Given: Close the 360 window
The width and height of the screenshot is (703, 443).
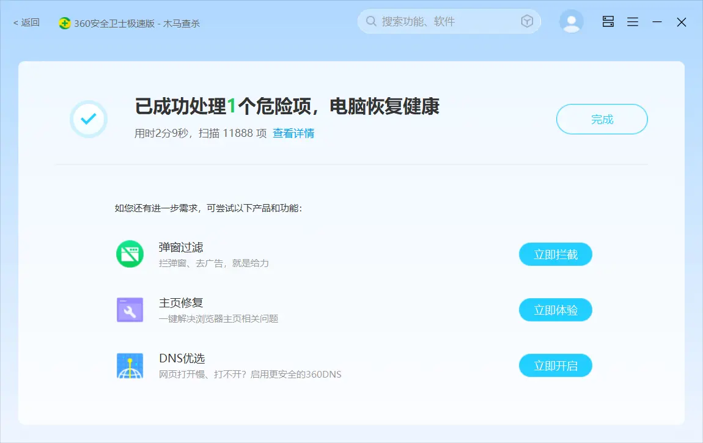Looking at the screenshot, I should click(x=682, y=22).
